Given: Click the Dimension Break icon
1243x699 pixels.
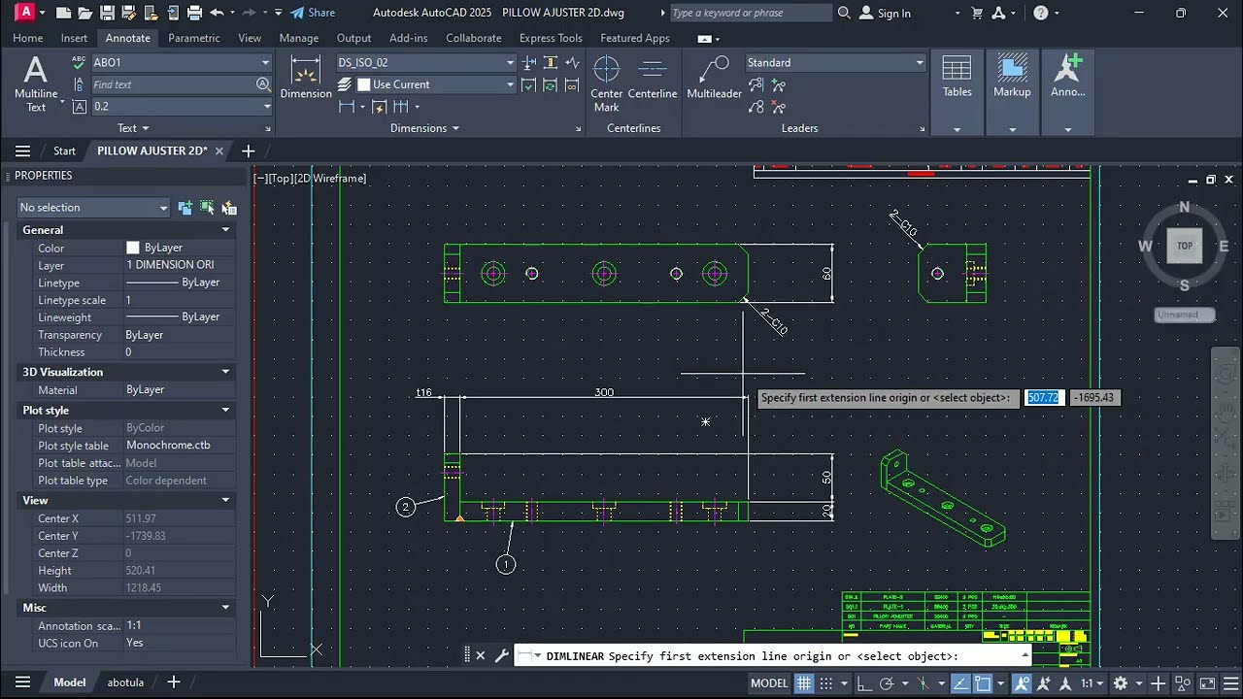Looking at the screenshot, I should (529, 63).
